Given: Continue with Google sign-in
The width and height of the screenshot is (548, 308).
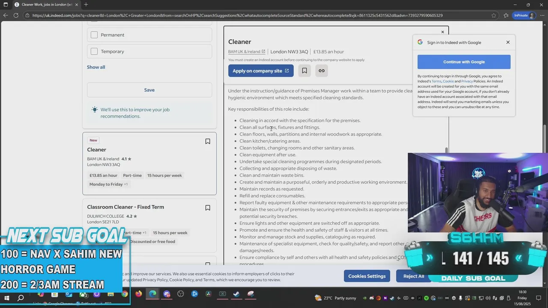Looking at the screenshot, I should [464, 62].
